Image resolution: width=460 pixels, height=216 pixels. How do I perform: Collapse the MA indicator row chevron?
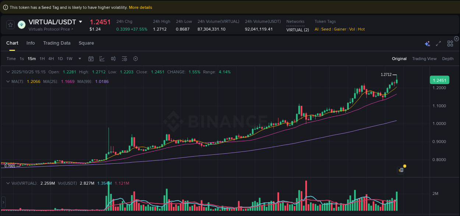pyautogui.click(x=8, y=81)
